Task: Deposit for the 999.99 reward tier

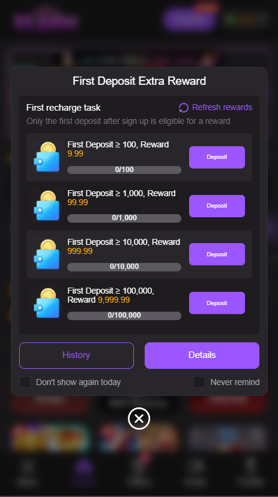Action: (x=217, y=254)
